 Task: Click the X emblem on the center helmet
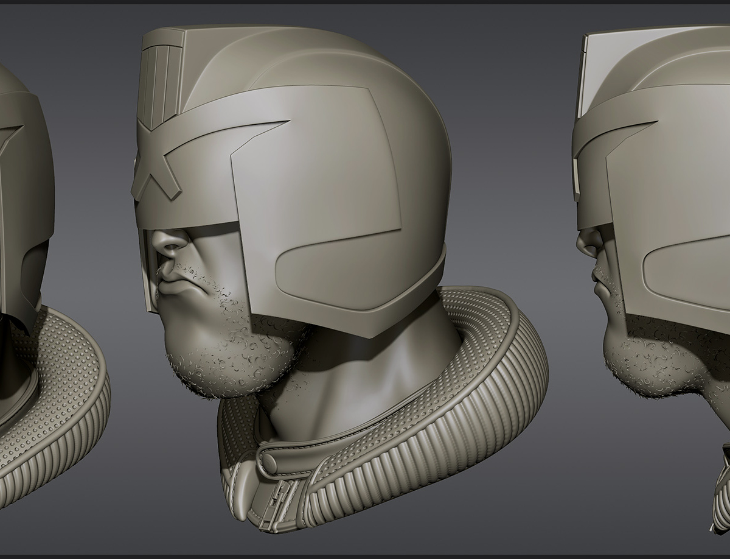[156, 160]
